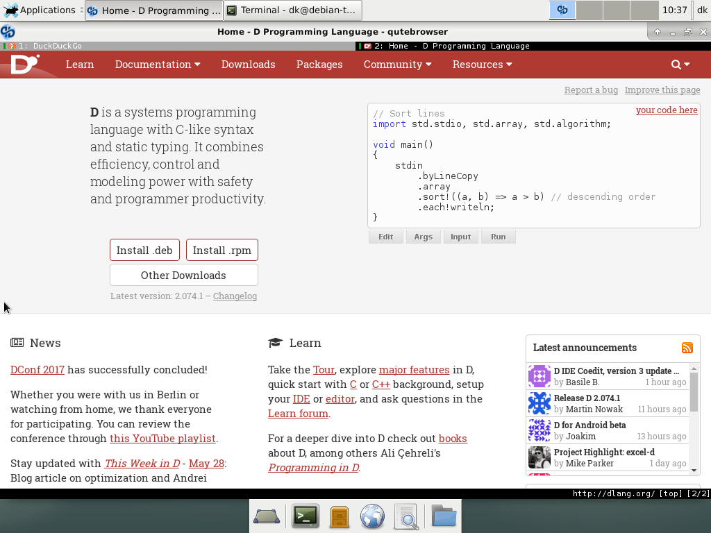Click Other Downloads button

(x=183, y=275)
